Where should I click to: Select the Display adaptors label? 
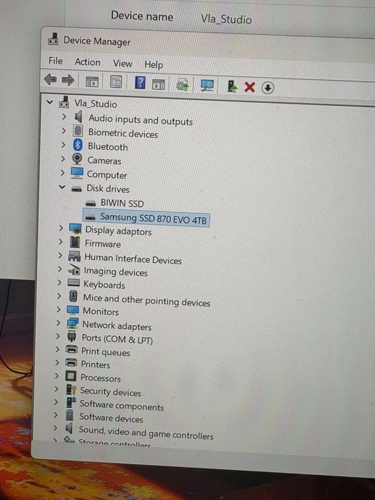click(119, 231)
